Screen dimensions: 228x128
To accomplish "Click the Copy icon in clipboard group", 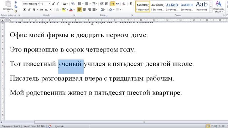I will [x=16, y=6].
